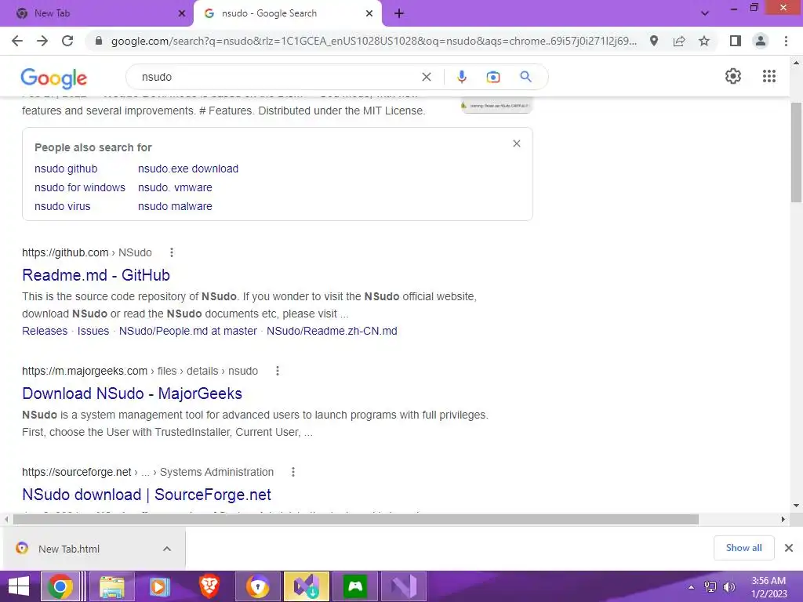Open NSudo/Readme.zh-CN.md sitelink
Screen dimensions: 803x602
tap(332, 331)
